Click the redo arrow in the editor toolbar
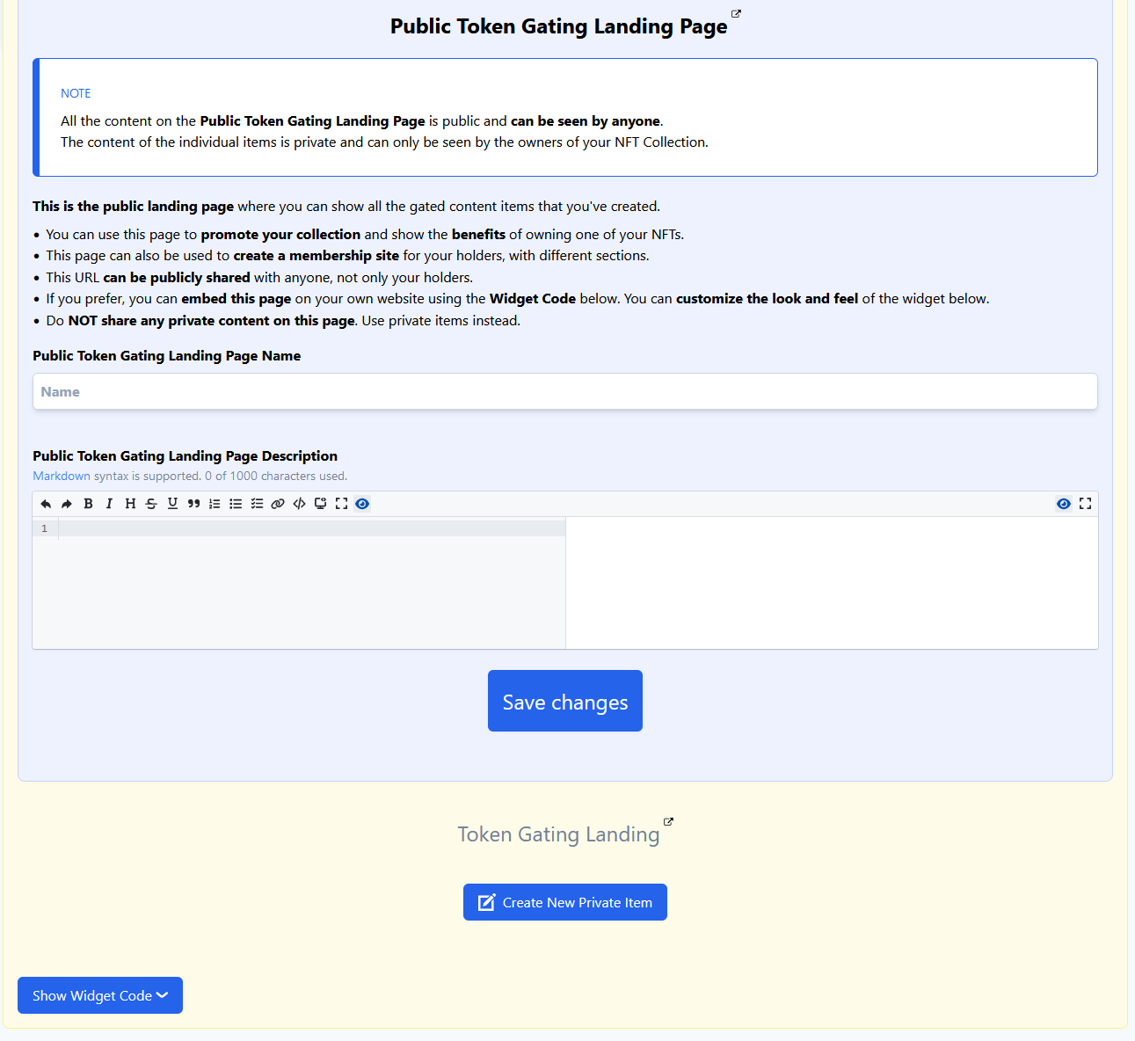The height and width of the screenshot is (1041, 1135). coord(67,504)
